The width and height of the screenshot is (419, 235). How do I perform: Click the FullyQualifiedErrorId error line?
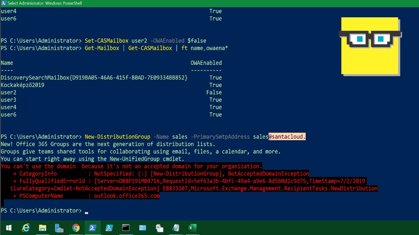tap(189, 181)
